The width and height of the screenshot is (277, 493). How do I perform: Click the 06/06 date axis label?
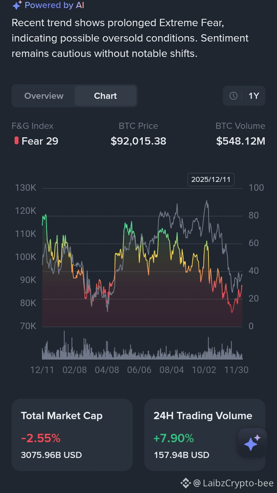139,370
